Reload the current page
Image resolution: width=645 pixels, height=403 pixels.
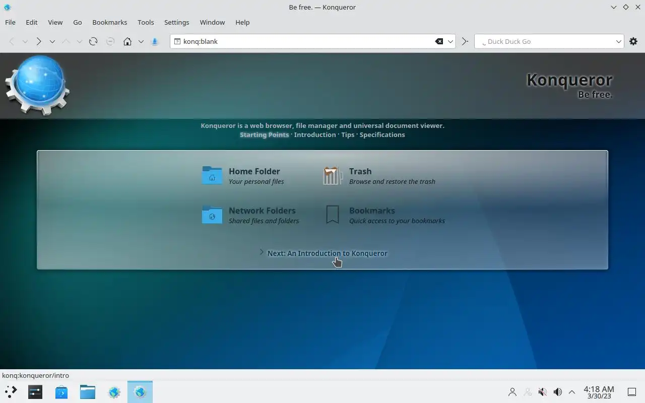pyautogui.click(x=93, y=41)
